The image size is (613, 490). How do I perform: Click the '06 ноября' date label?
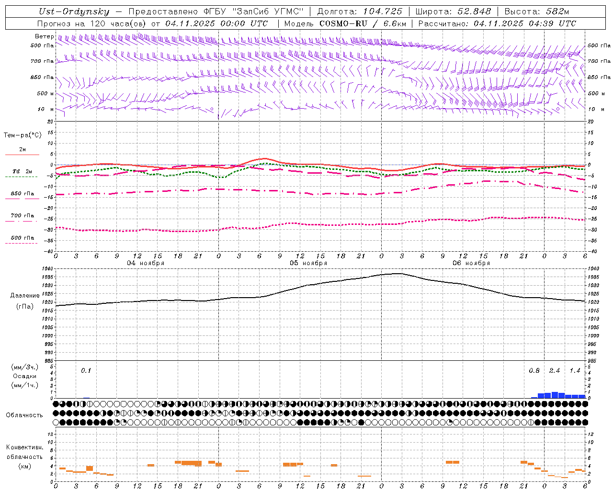pos(471,263)
